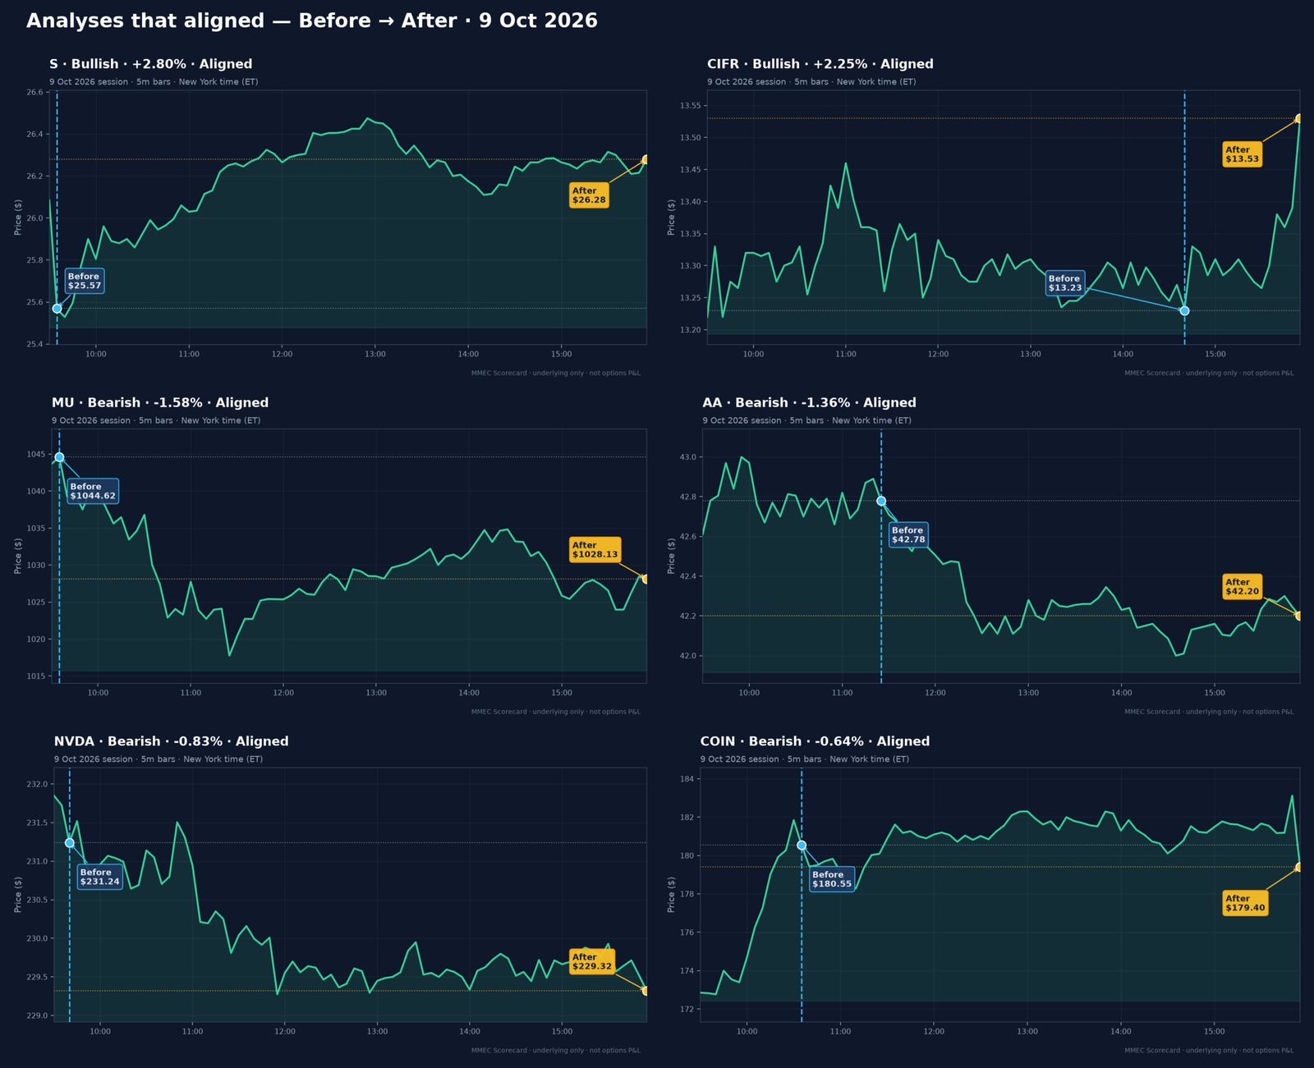This screenshot has width=1314, height=1068.
Task: Click the After $26.28 label in S chart
Action: (589, 195)
